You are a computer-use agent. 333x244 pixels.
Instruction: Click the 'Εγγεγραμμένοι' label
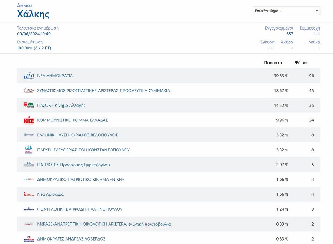coord(279,28)
